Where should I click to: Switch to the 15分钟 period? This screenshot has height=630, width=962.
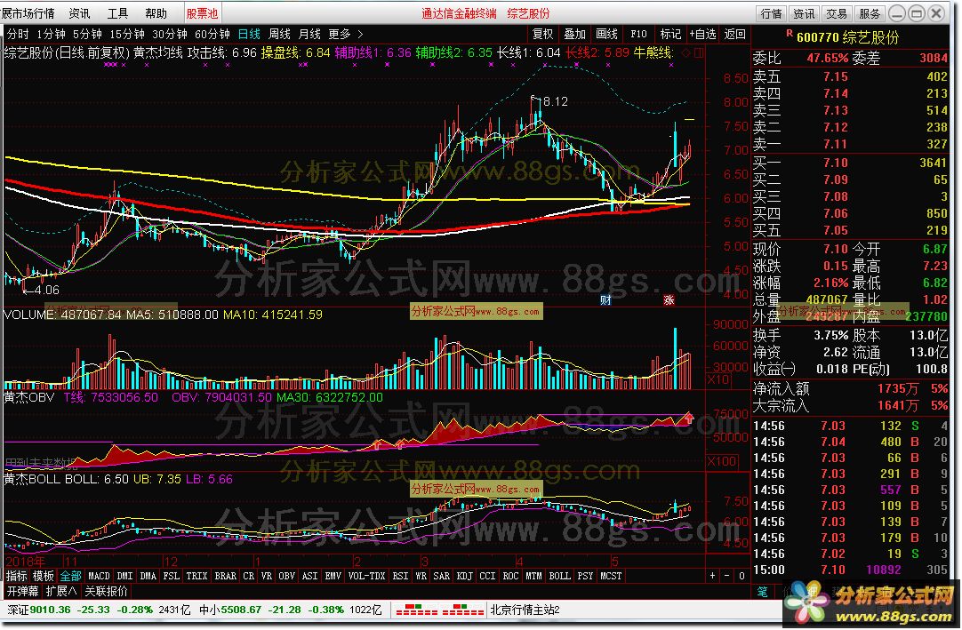127,35
